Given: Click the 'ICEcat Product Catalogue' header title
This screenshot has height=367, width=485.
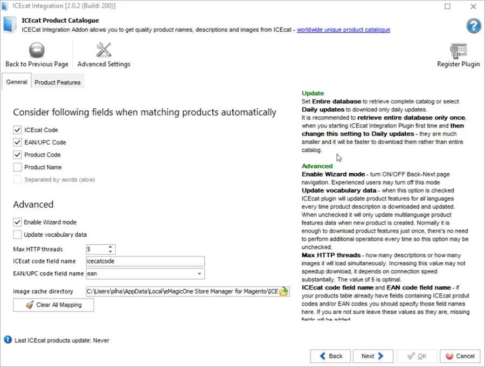Looking at the screenshot, I should pos(60,20).
